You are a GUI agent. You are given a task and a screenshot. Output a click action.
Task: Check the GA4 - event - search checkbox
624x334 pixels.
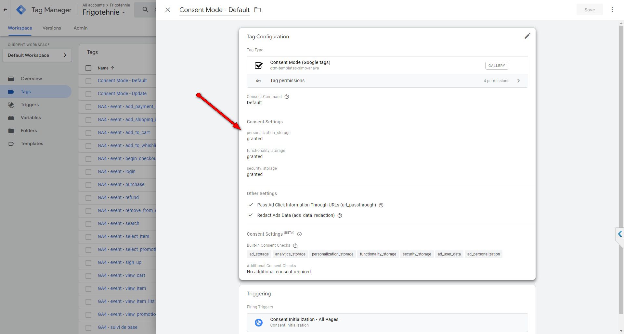pos(88,224)
